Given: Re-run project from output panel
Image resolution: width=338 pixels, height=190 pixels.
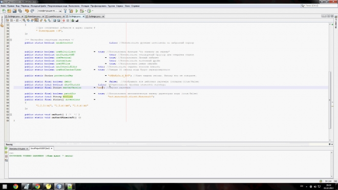Looking at the screenshot, I should tap(6, 149).
